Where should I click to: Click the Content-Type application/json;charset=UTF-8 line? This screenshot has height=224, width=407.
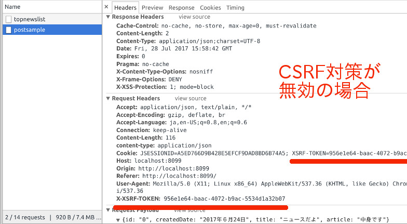tap(188, 41)
